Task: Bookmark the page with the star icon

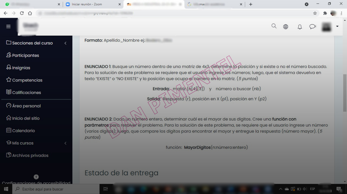Action: [315, 13]
